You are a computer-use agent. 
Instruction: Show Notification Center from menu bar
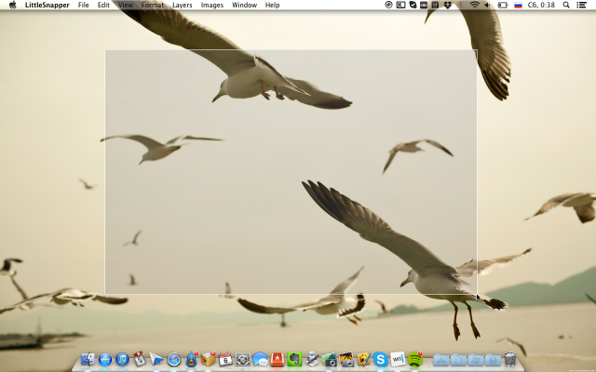583,5
